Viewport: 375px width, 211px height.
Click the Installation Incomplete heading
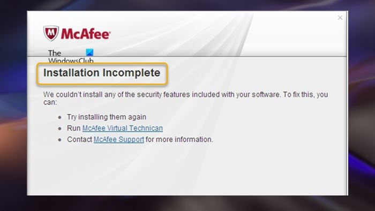point(102,73)
